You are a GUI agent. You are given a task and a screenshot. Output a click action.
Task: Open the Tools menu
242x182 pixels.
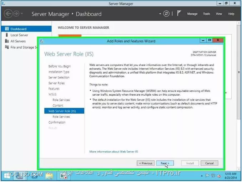coord(207,14)
